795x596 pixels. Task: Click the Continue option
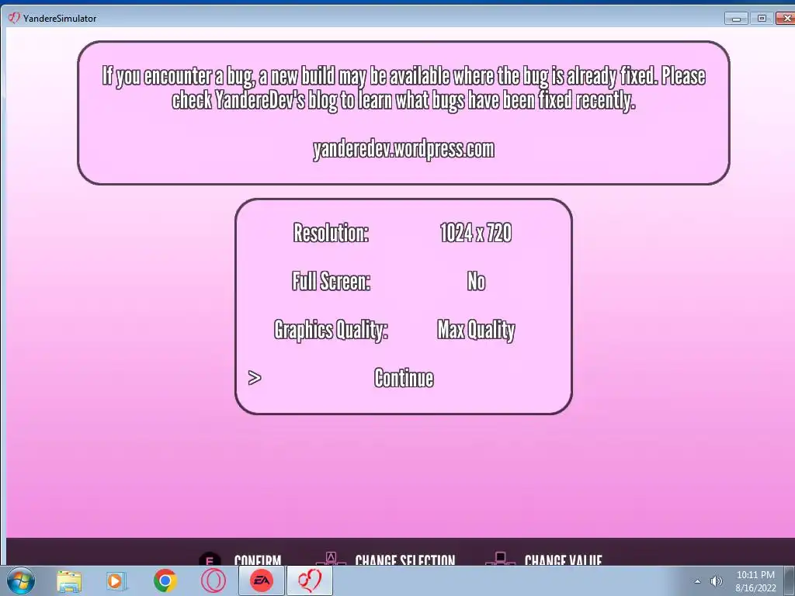pos(404,378)
